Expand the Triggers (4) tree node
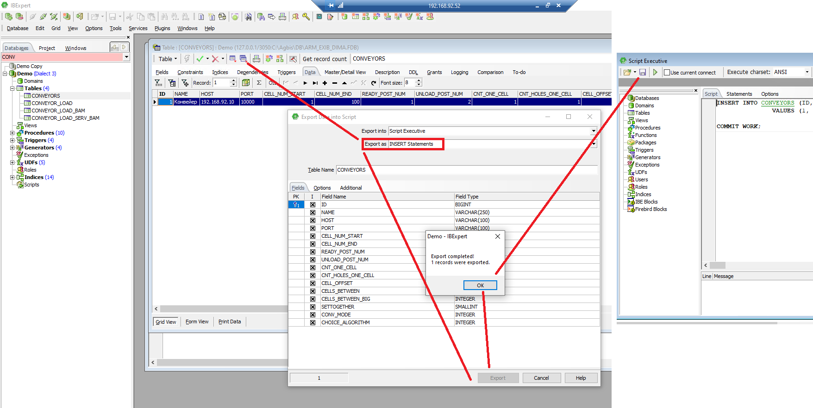 coord(13,140)
